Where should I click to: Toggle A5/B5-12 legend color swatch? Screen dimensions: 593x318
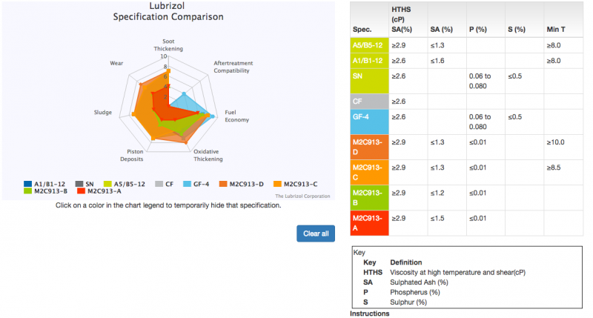coord(107,184)
